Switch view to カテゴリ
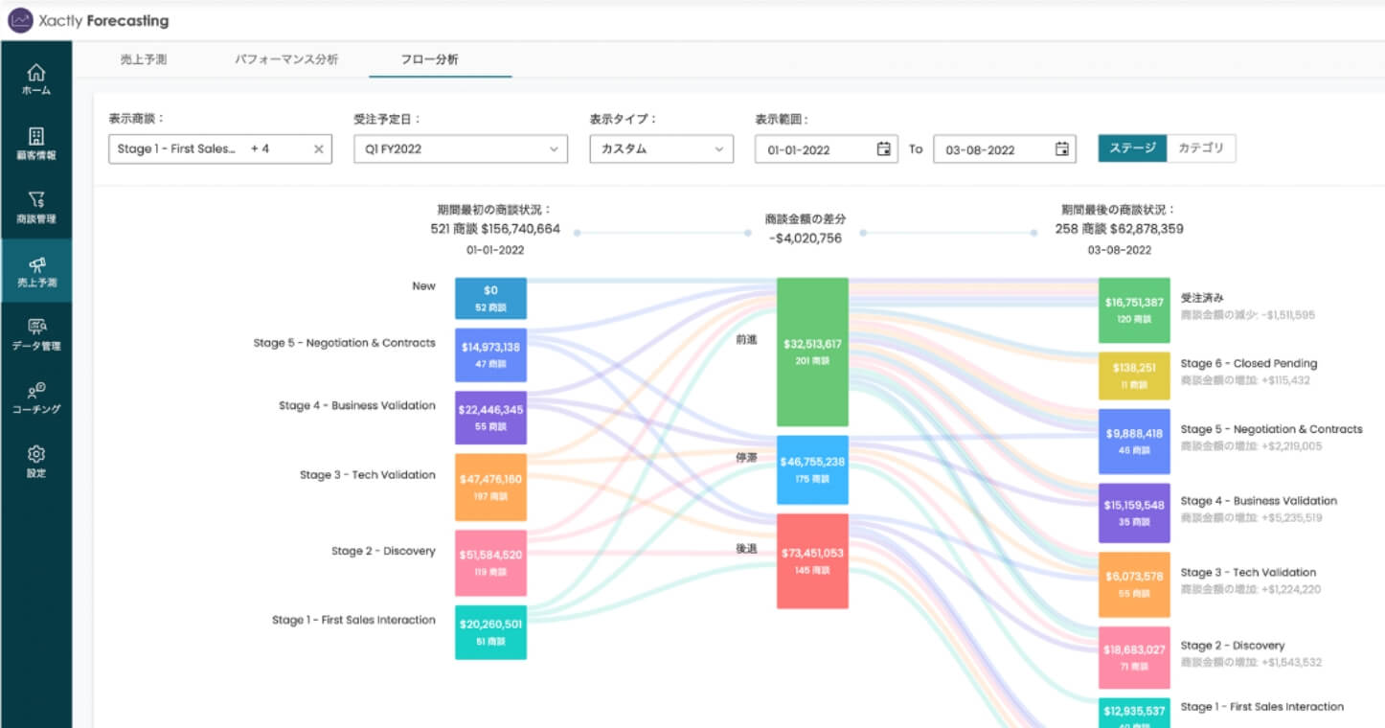Viewport: 1385px width, 728px height. tap(1201, 148)
